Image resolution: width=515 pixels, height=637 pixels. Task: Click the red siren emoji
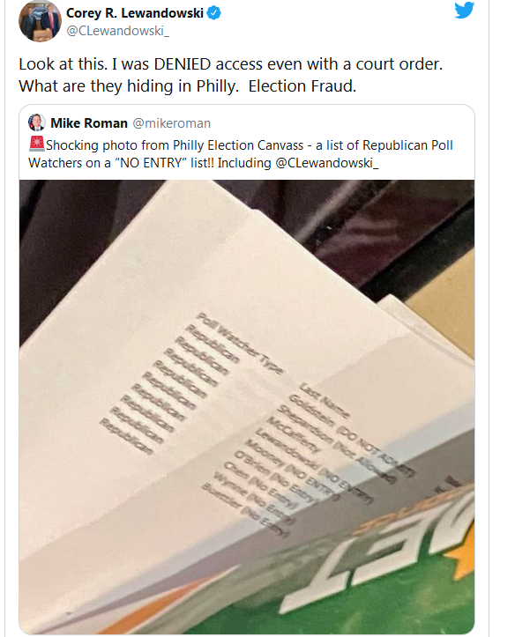[36, 144]
